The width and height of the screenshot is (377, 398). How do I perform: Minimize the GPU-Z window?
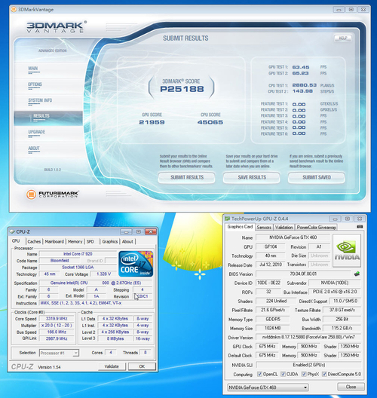[335, 219]
